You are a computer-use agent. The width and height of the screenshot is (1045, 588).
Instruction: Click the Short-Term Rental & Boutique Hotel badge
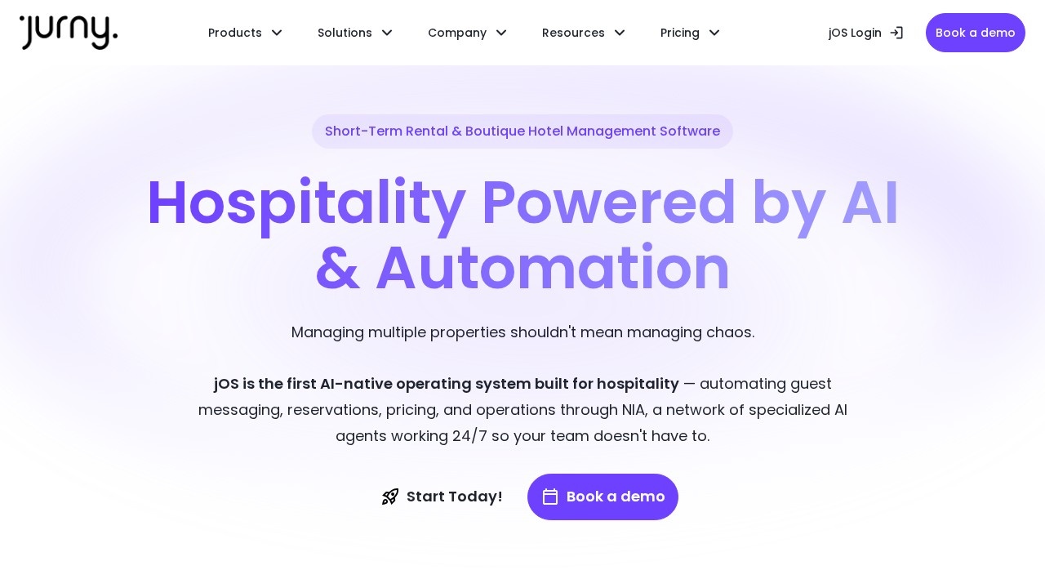click(x=522, y=131)
